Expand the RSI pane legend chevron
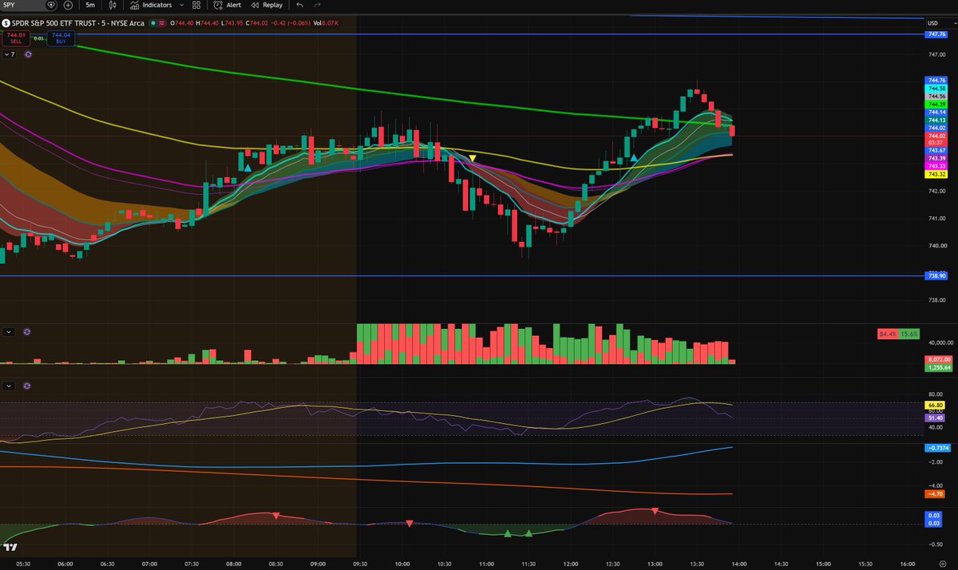This screenshot has width=958, height=570. 8,386
